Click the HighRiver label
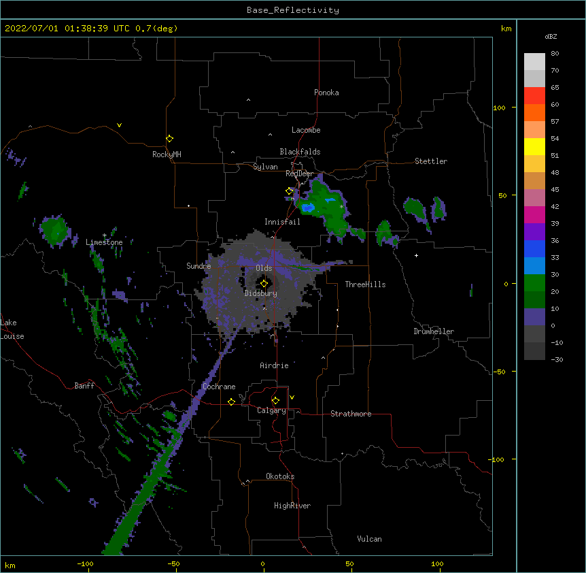The width and height of the screenshot is (586, 573). (292, 506)
